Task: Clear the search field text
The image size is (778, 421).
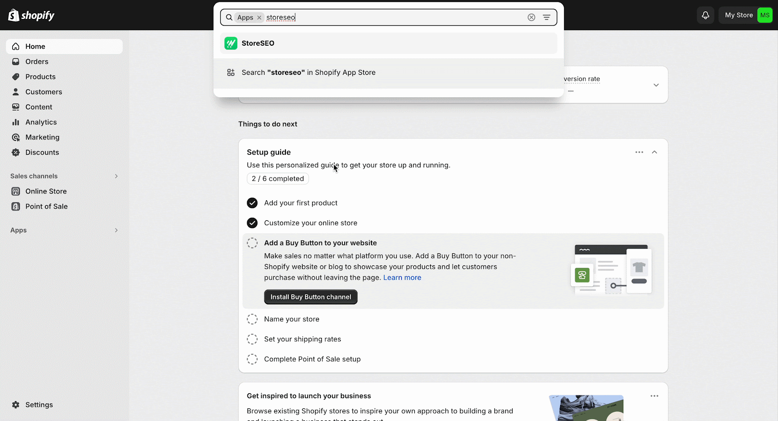Action: point(531,18)
